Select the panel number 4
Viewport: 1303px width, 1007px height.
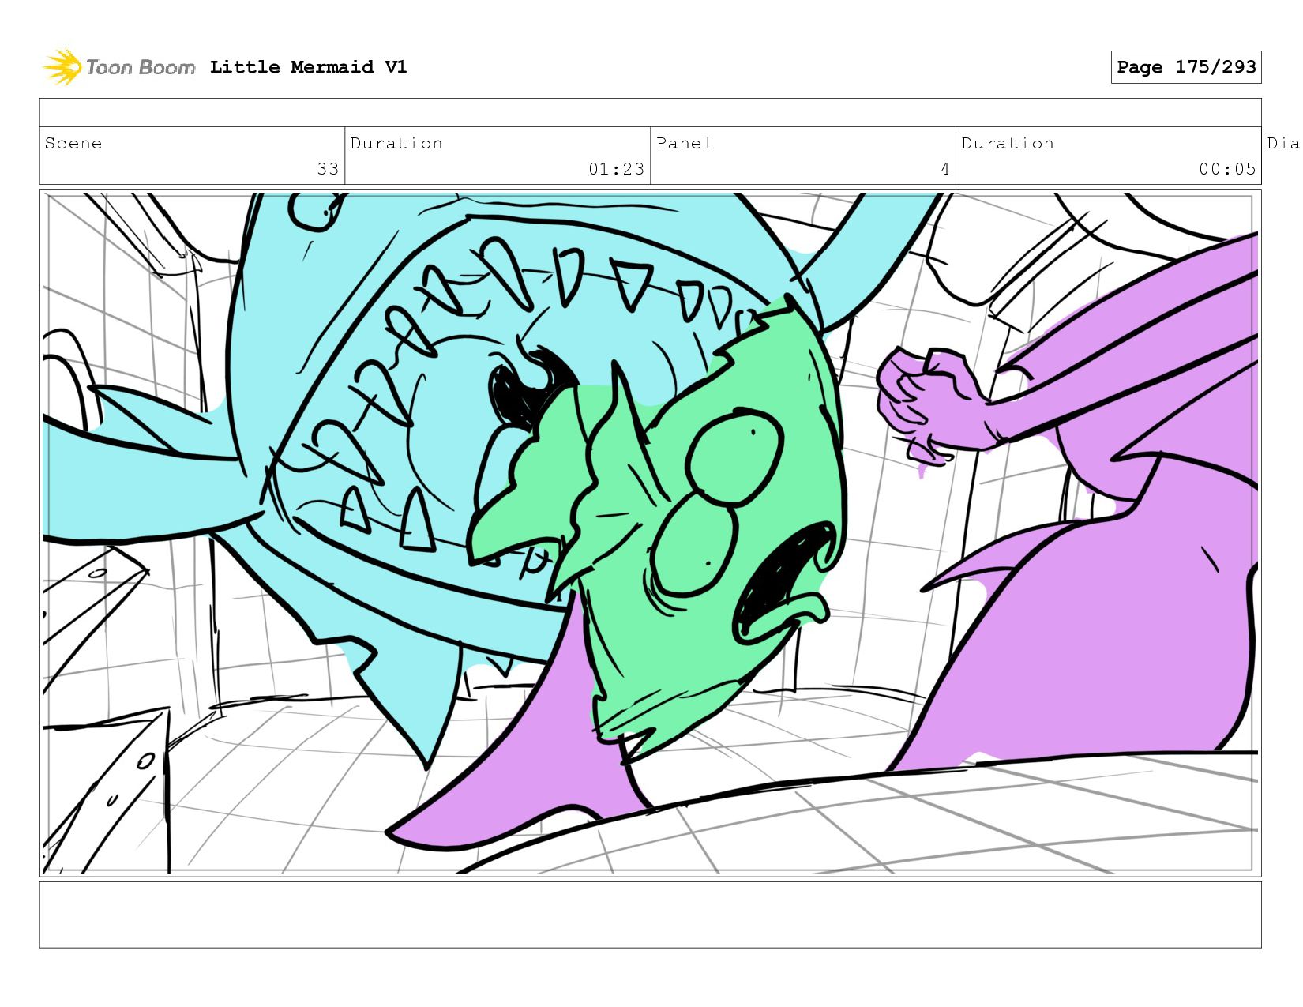pos(944,169)
